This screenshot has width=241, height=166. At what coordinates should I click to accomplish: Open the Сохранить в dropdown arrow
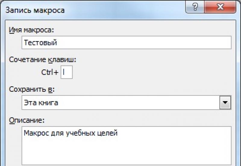point(224,103)
